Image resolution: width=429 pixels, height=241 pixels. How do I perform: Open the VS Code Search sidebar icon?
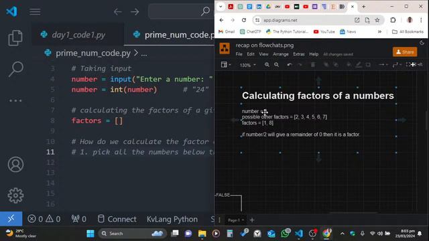point(15,69)
